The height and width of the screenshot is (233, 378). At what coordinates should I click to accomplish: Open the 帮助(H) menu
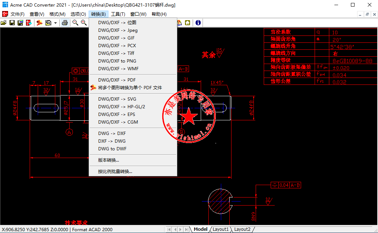(159, 14)
